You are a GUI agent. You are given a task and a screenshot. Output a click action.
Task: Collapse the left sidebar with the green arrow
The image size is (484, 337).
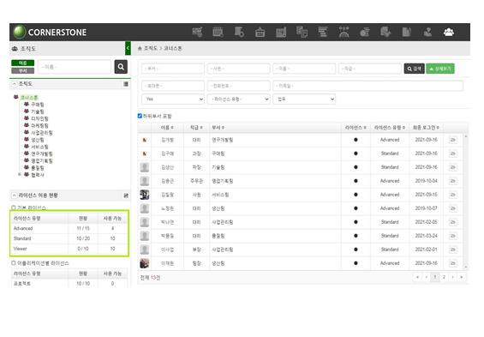click(x=128, y=48)
